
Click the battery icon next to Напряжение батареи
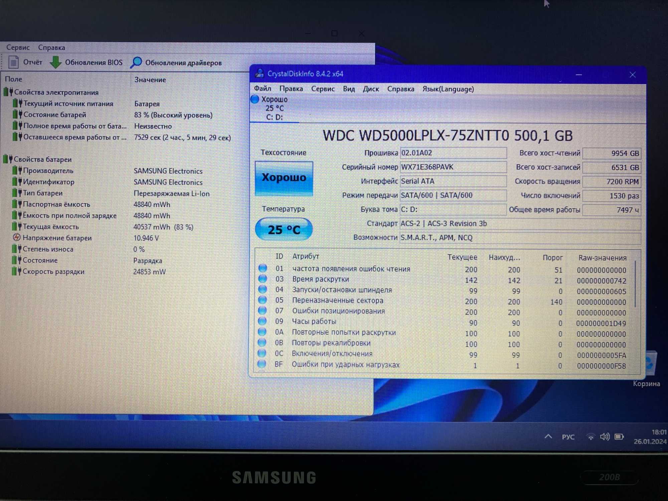[x=16, y=237]
